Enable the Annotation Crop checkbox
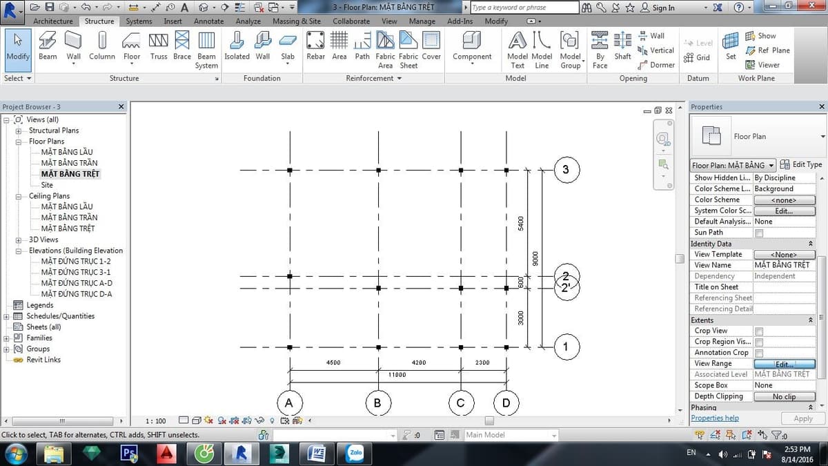This screenshot has height=466, width=828. pyautogui.click(x=759, y=353)
